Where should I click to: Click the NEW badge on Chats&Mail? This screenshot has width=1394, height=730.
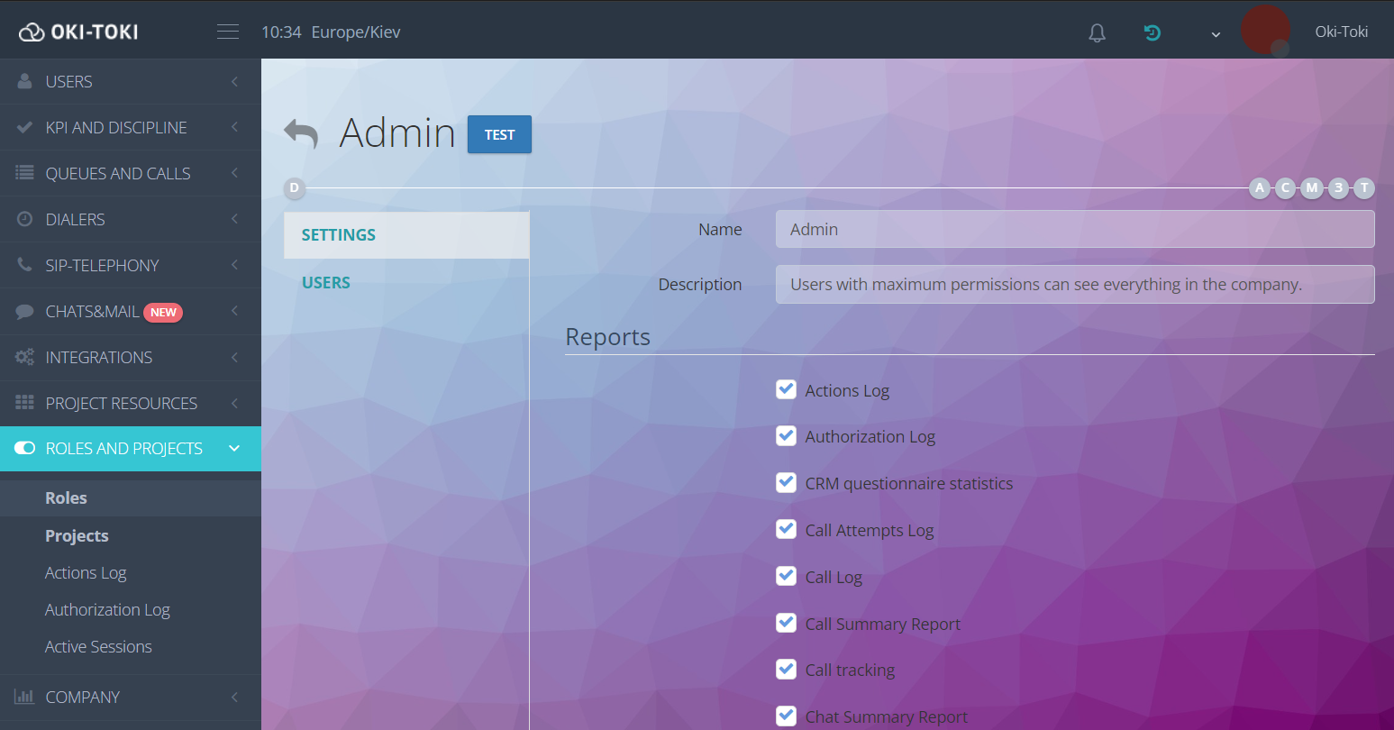coord(163,312)
